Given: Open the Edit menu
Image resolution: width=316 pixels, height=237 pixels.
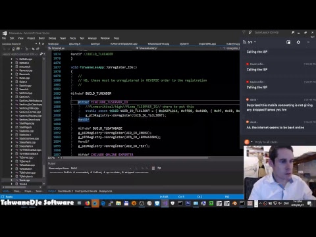Looking at the screenshot, I should 12,38.
